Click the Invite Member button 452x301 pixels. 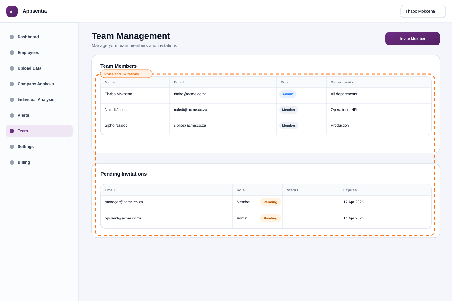point(412,39)
